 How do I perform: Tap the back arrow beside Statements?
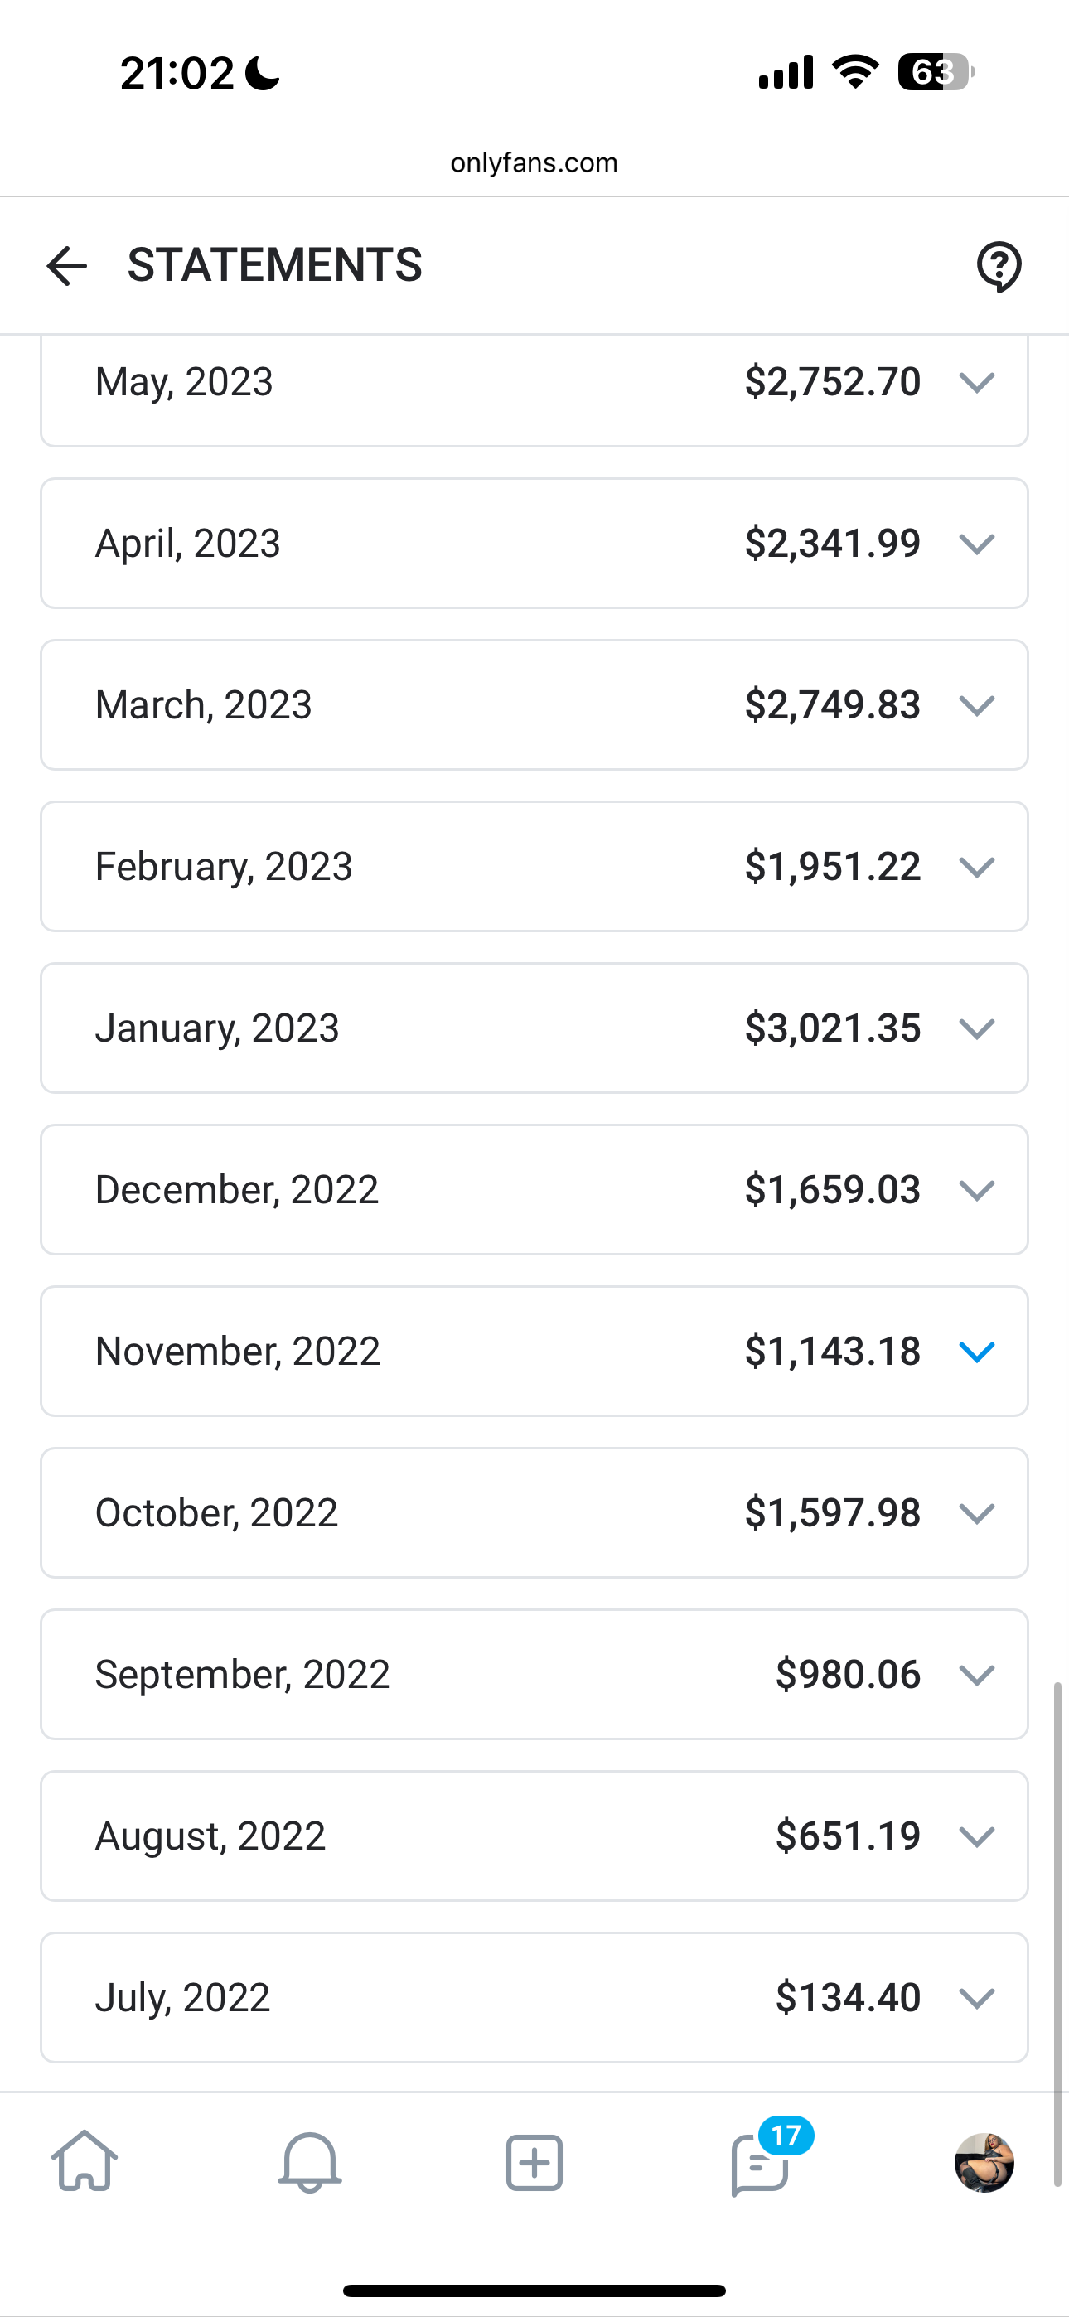tap(66, 266)
